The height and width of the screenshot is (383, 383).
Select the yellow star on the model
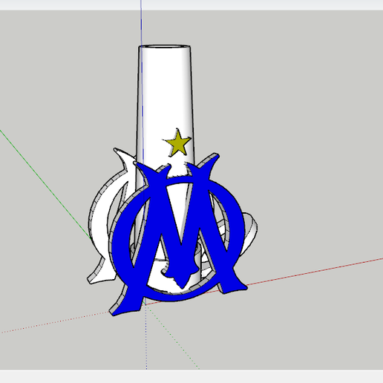click(x=178, y=144)
